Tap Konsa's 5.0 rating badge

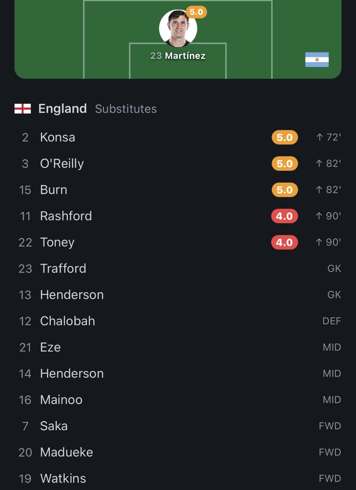285,137
